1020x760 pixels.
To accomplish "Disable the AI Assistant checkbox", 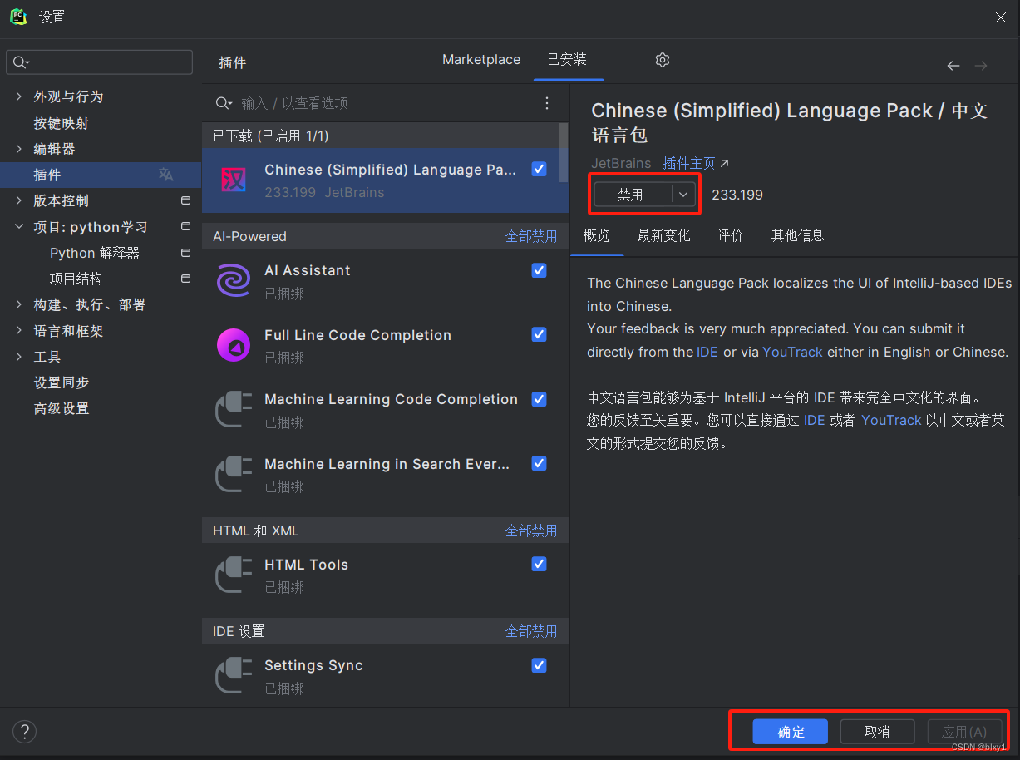I will [539, 270].
